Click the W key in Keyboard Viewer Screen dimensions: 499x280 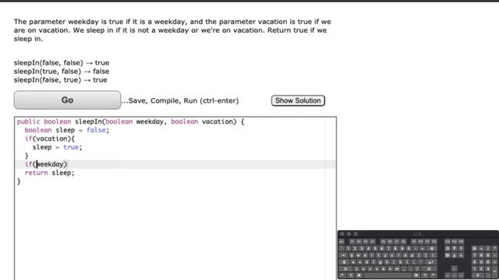point(359,256)
